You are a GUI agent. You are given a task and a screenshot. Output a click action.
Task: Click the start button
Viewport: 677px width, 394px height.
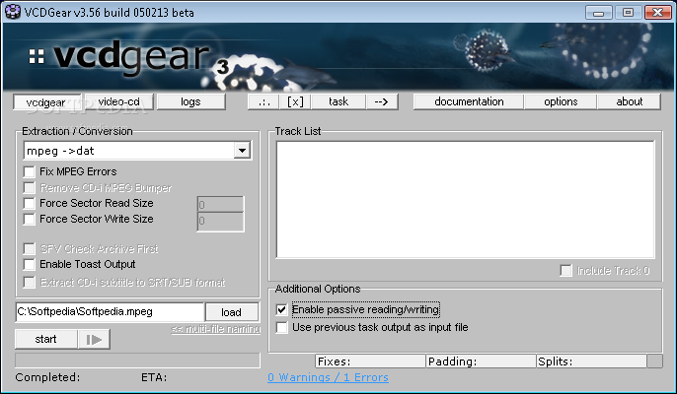pyautogui.click(x=46, y=339)
